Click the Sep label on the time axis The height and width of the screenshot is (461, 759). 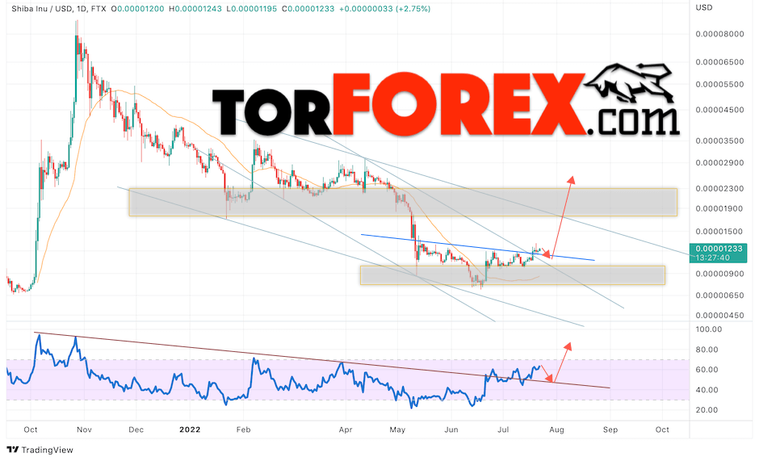coord(610,430)
